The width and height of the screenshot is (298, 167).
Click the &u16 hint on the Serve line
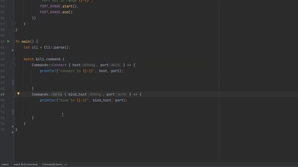[121, 94]
